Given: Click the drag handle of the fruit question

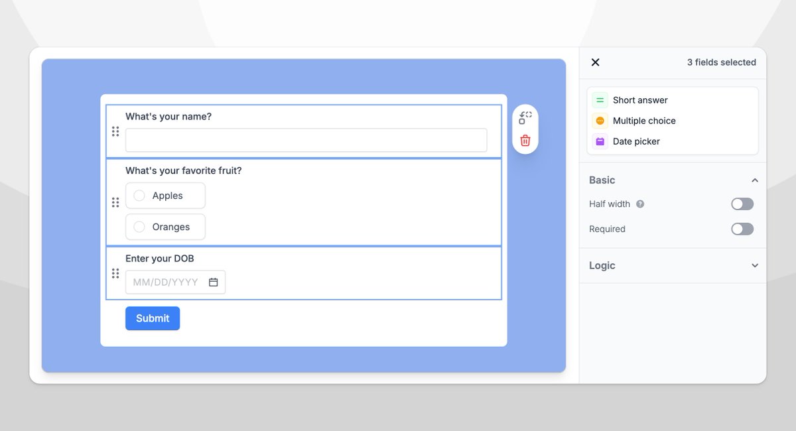Looking at the screenshot, I should tap(115, 202).
